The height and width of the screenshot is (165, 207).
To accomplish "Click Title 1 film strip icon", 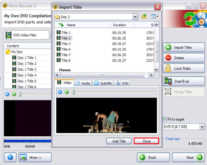I will [59, 32].
